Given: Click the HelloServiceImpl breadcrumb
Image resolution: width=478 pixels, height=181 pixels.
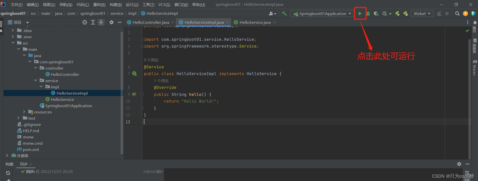Looking at the screenshot, I should 162,14.
